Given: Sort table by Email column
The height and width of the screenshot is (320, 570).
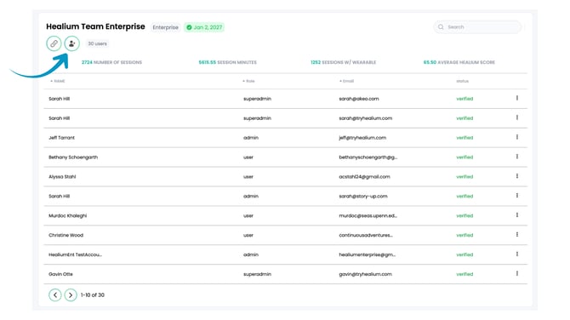Looking at the screenshot, I should coord(346,81).
